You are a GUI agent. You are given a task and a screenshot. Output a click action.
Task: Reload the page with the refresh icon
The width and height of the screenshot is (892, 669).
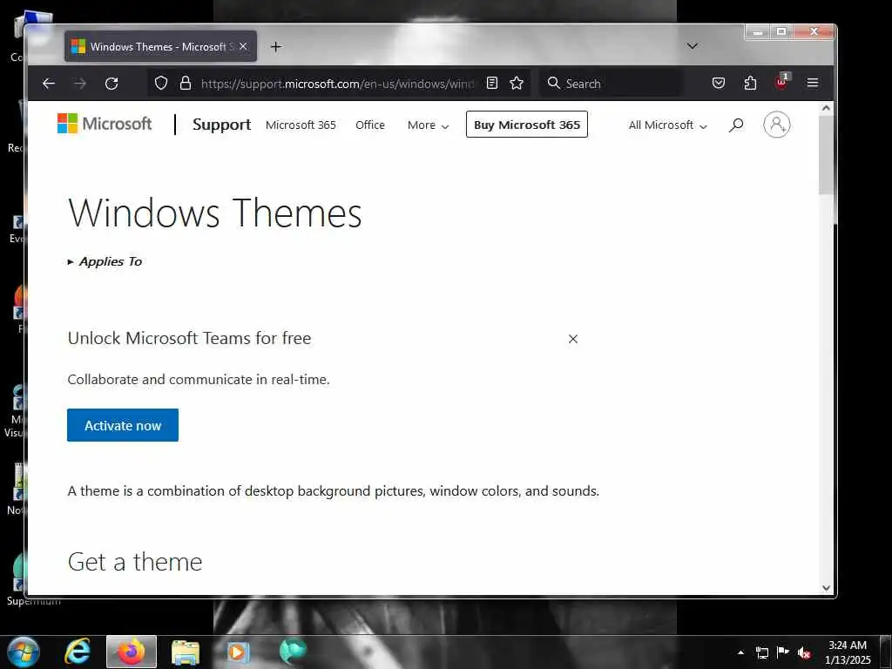pyautogui.click(x=111, y=84)
